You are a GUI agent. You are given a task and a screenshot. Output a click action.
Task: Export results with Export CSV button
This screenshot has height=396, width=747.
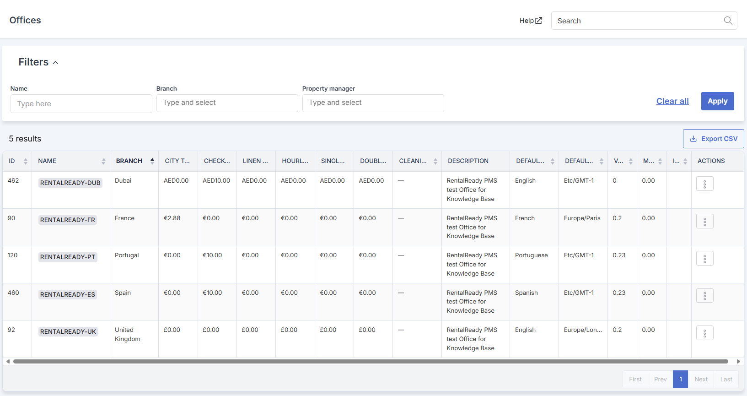pos(713,139)
